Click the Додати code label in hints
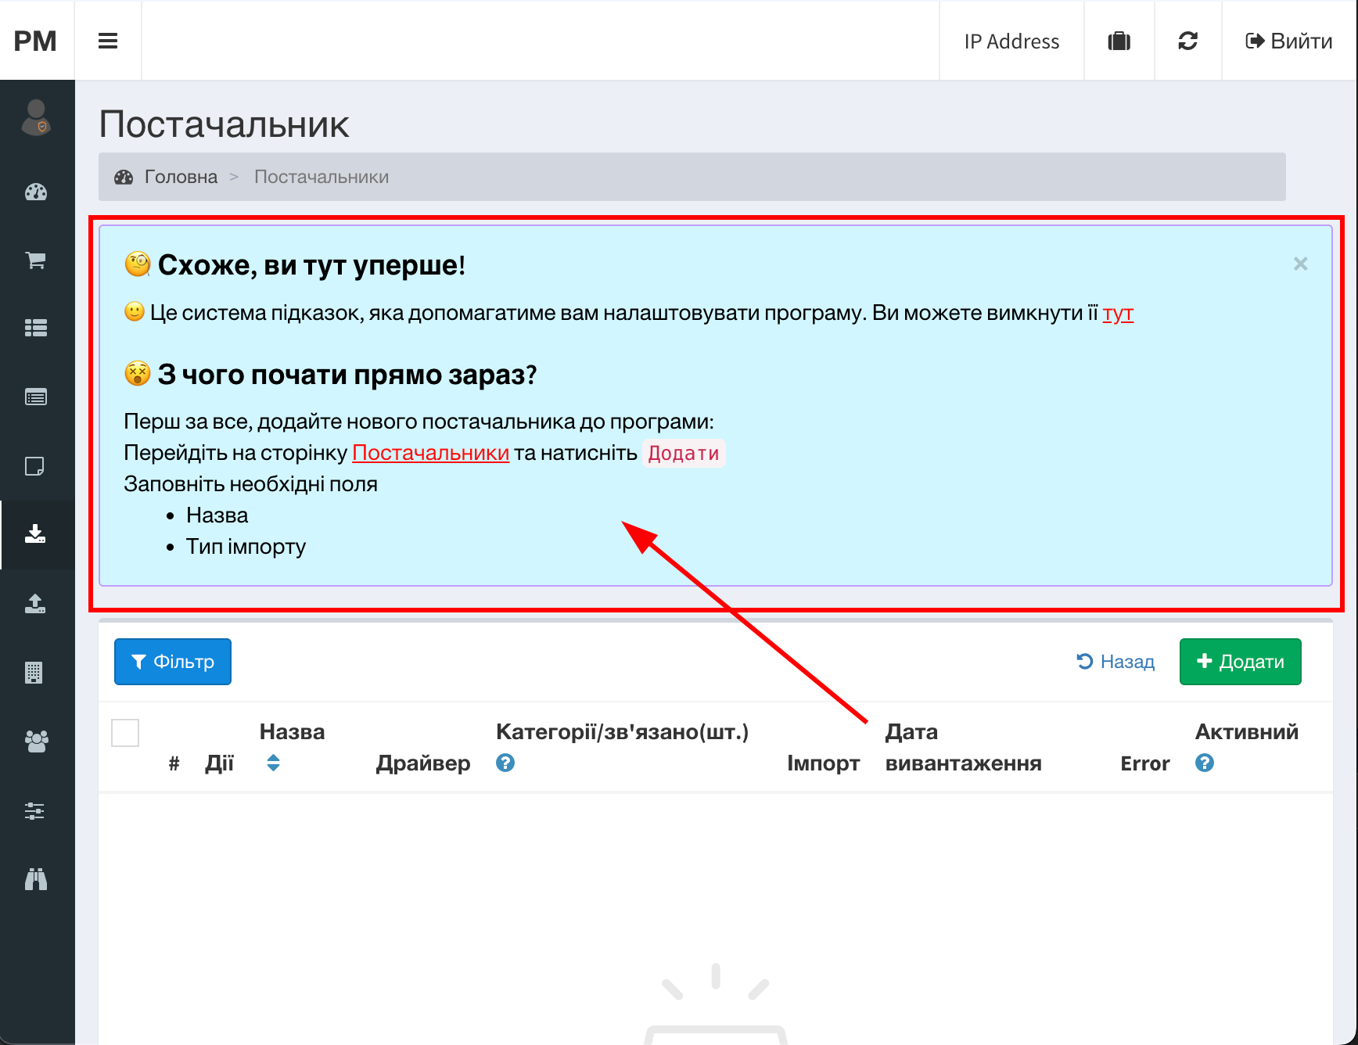 [x=684, y=454]
